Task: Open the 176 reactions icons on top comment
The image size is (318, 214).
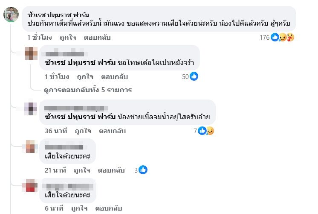Action: [x=283, y=37]
